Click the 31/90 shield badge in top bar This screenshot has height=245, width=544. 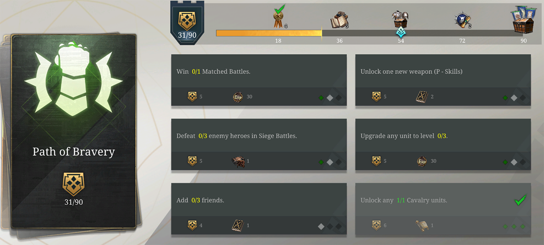187,23
